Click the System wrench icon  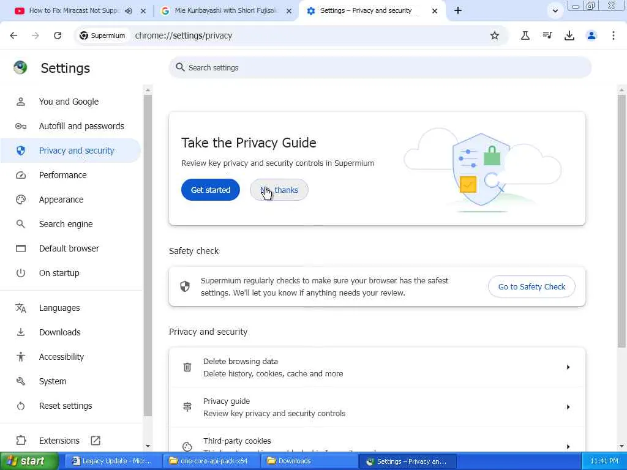point(21,381)
